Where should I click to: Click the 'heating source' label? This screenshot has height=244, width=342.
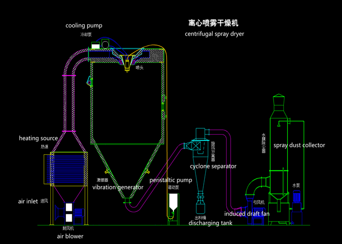(39, 138)
